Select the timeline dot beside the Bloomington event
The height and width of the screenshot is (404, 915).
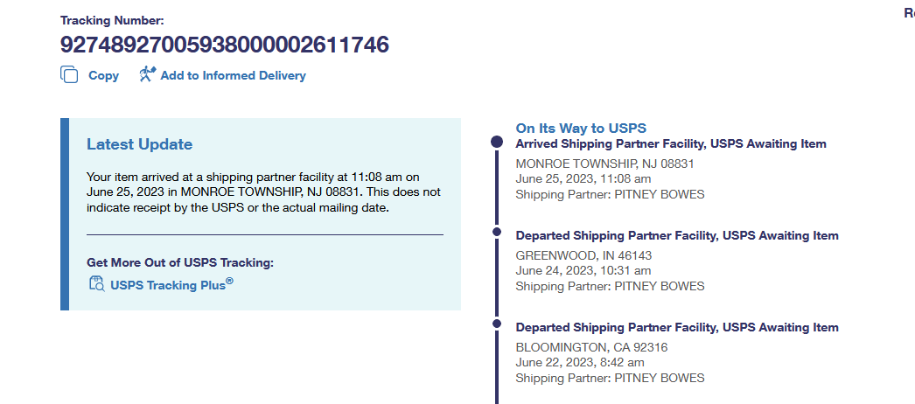point(497,324)
